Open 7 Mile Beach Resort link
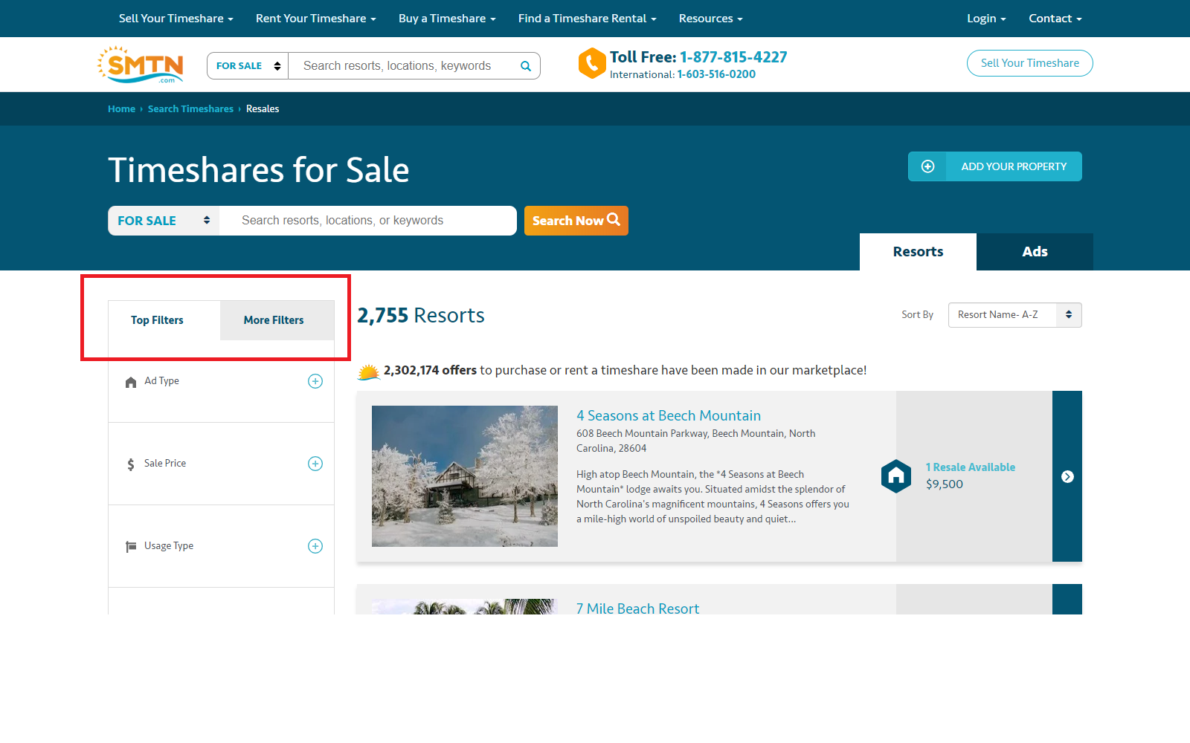 (638, 608)
